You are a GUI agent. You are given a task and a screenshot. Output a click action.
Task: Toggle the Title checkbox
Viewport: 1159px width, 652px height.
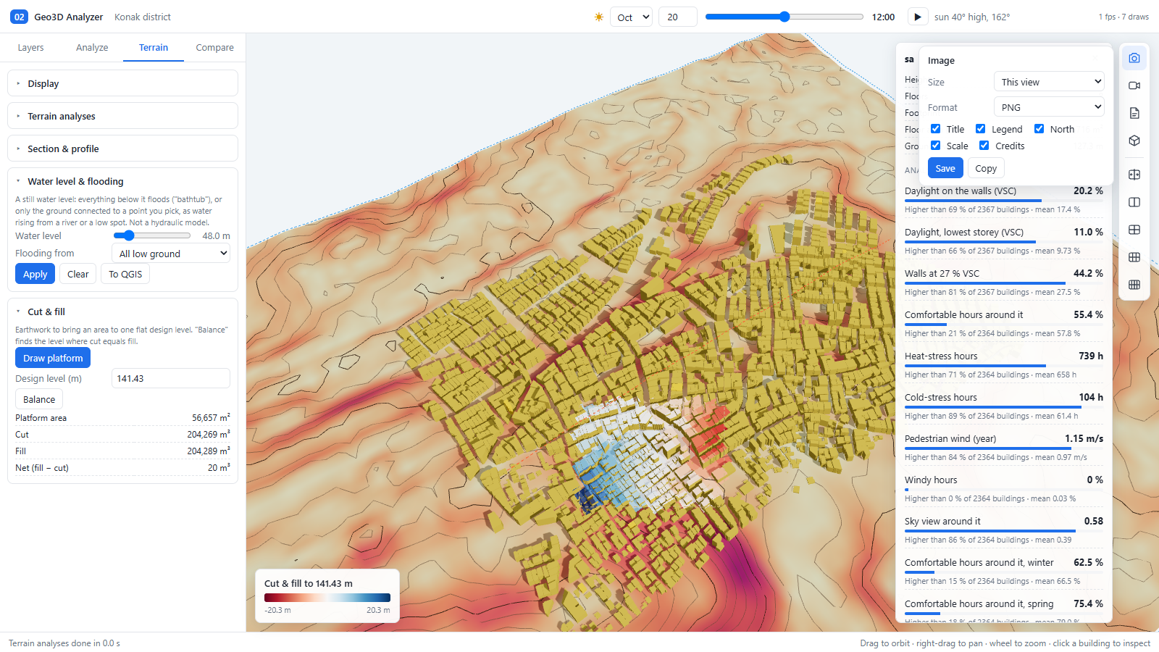coord(935,129)
